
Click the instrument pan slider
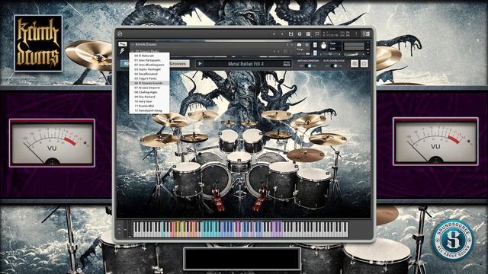pyautogui.click(x=330, y=54)
